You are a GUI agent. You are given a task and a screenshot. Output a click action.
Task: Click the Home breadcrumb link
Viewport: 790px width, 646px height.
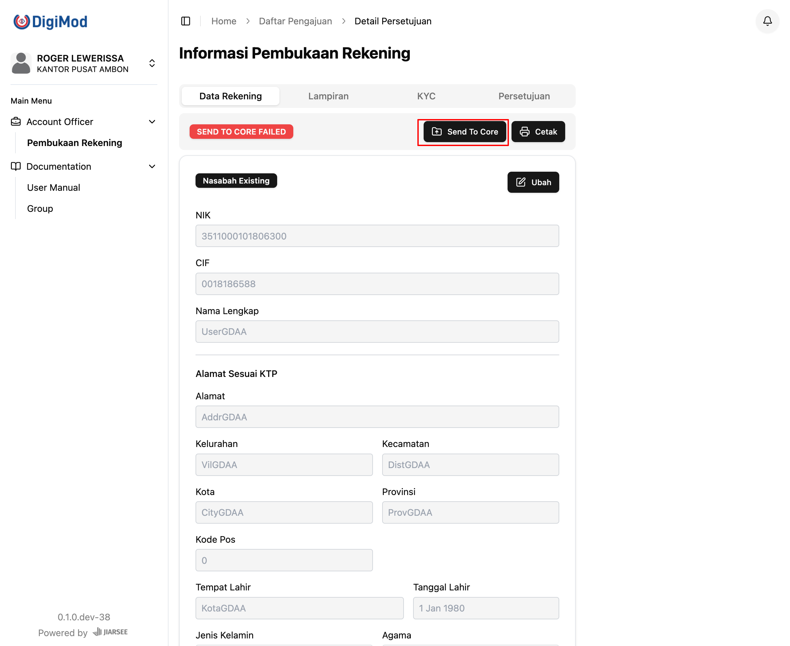[x=224, y=21]
